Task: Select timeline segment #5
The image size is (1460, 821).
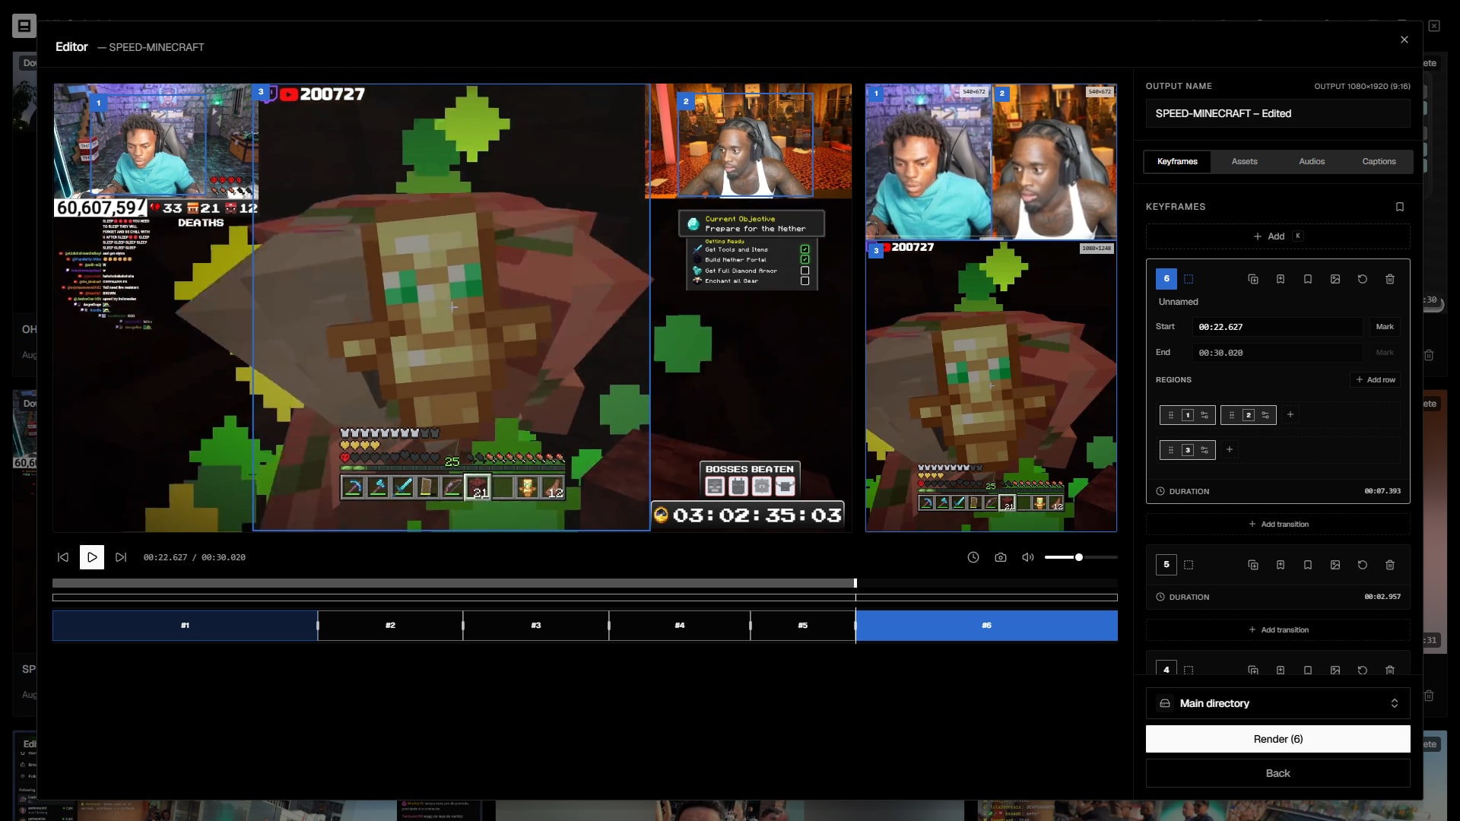Action: (803, 626)
